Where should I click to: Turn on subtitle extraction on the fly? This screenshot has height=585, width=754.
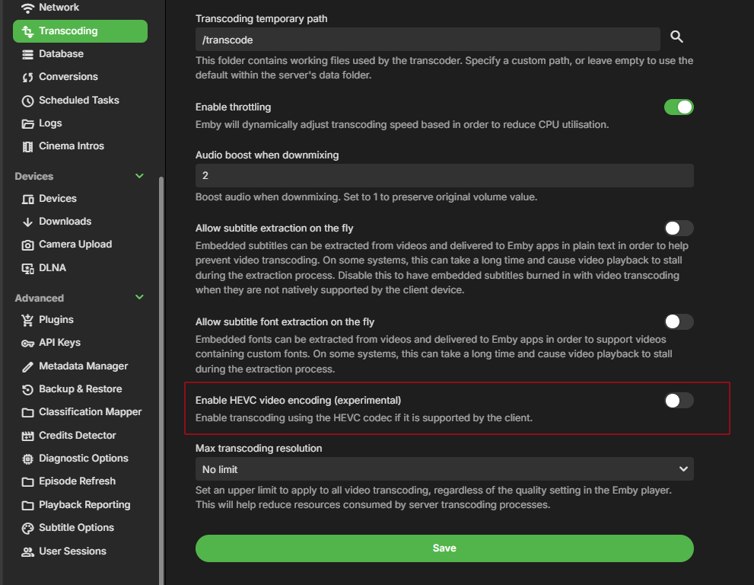[679, 228]
